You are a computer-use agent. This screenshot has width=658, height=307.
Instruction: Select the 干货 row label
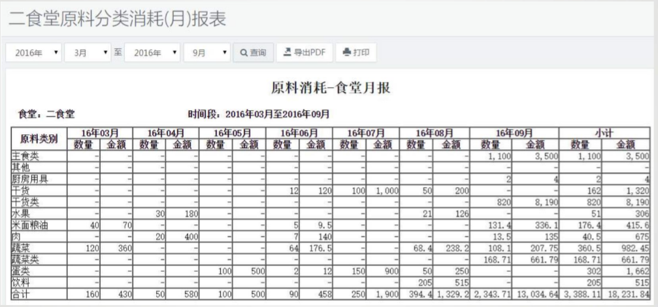[x=20, y=190]
